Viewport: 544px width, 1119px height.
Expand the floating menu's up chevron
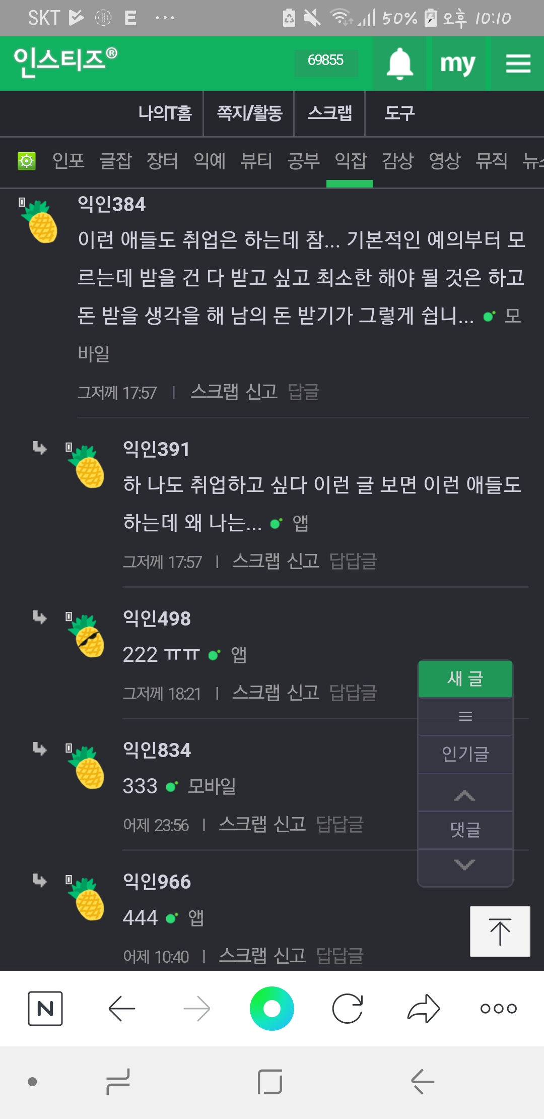pyautogui.click(x=465, y=795)
